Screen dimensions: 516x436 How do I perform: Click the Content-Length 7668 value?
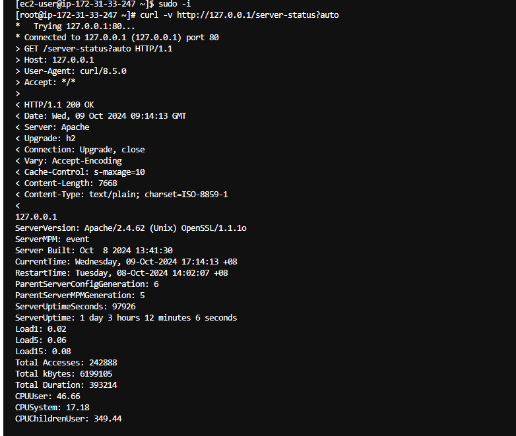[x=108, y=183]
